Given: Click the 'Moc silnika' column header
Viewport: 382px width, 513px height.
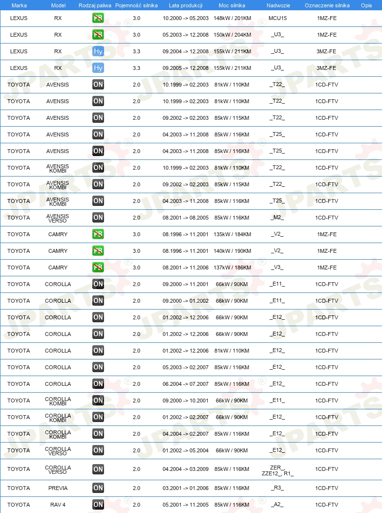Looking at the screenshot, I should [232, 5].
